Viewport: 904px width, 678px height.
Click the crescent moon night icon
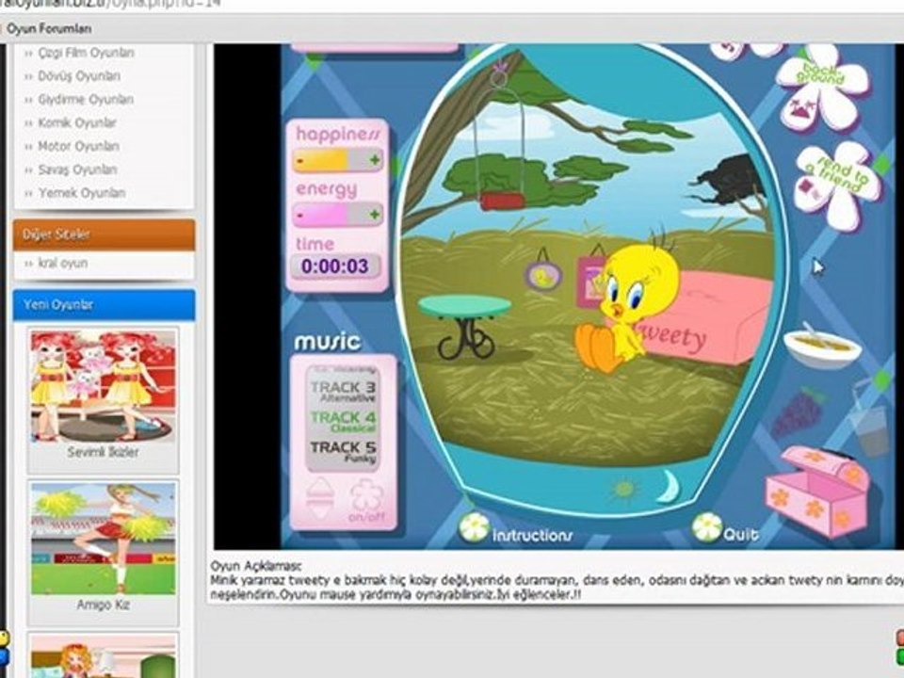point(669,486)
